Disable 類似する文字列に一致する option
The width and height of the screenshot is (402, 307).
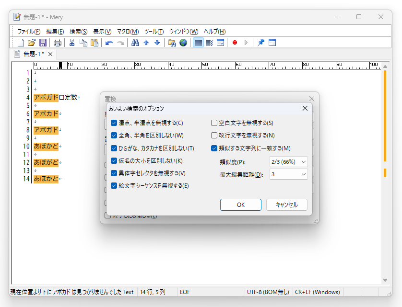click(x=213, y=148)
